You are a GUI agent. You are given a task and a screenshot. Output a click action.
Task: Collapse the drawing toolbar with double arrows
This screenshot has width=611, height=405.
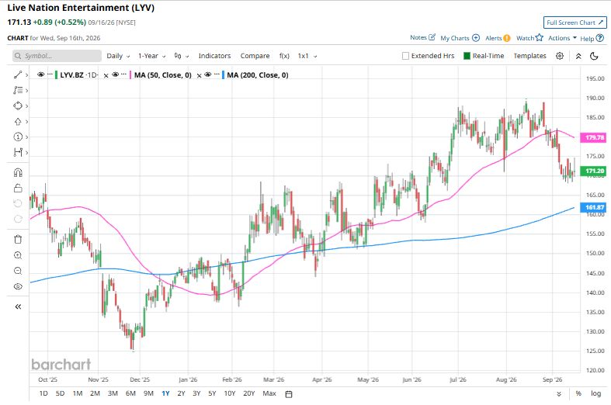pyautogui.click(x=18, y=307)
